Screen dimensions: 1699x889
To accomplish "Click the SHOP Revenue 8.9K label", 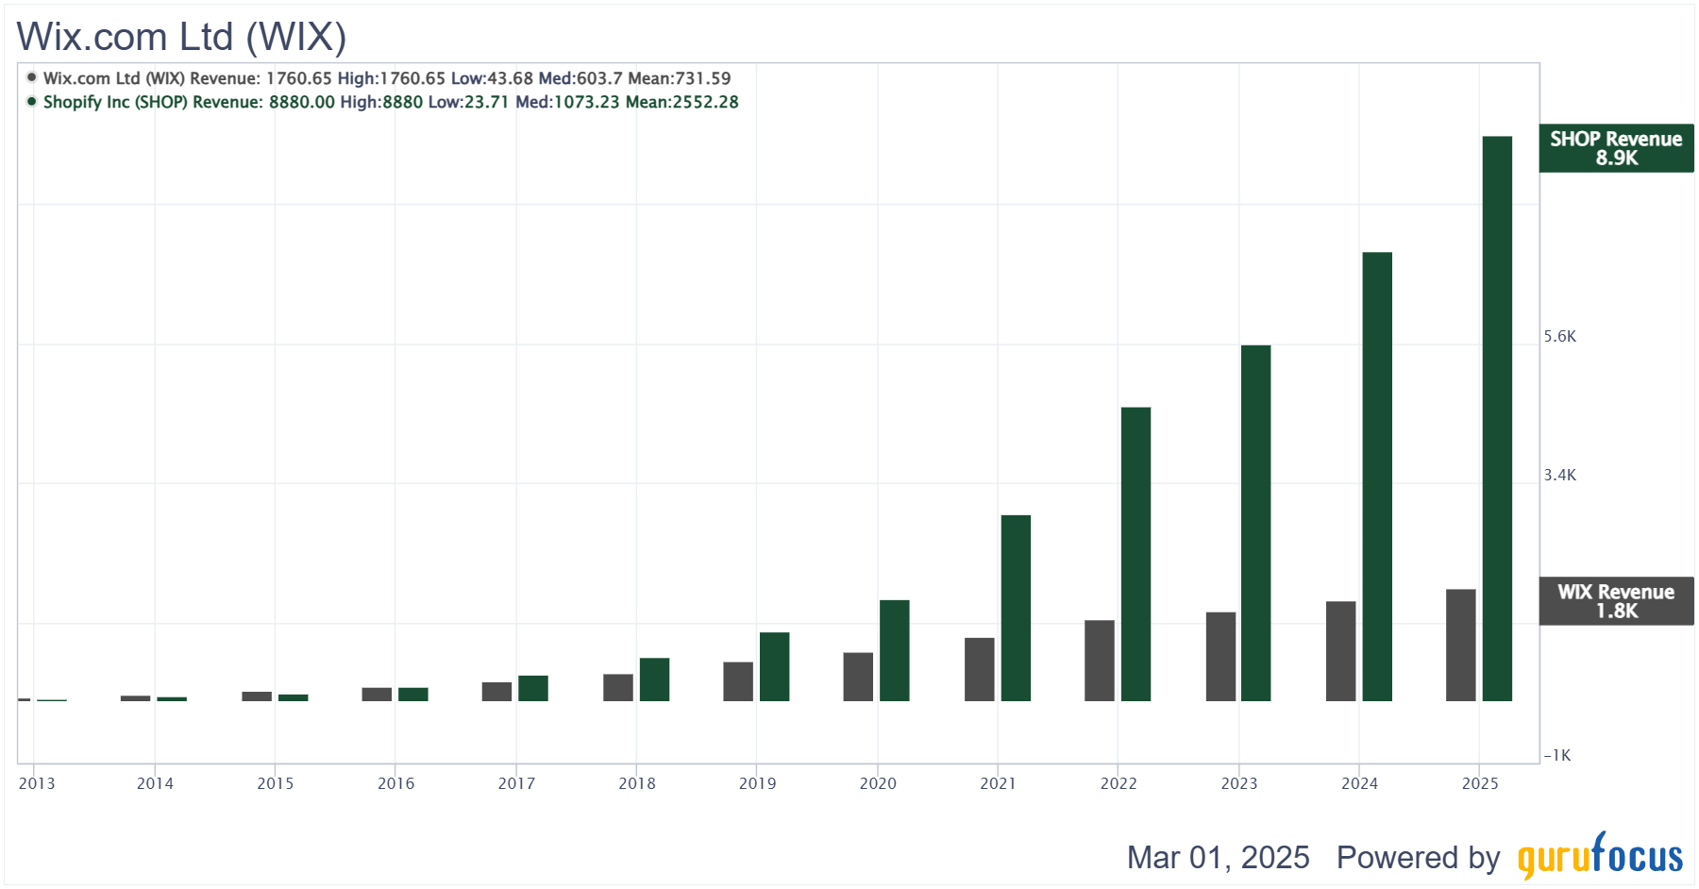I will click(x=1616, y=148).
